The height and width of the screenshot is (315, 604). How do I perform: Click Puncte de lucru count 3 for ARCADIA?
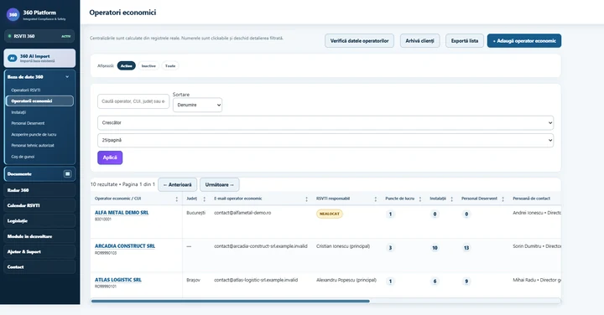click(x=390, y=248)
